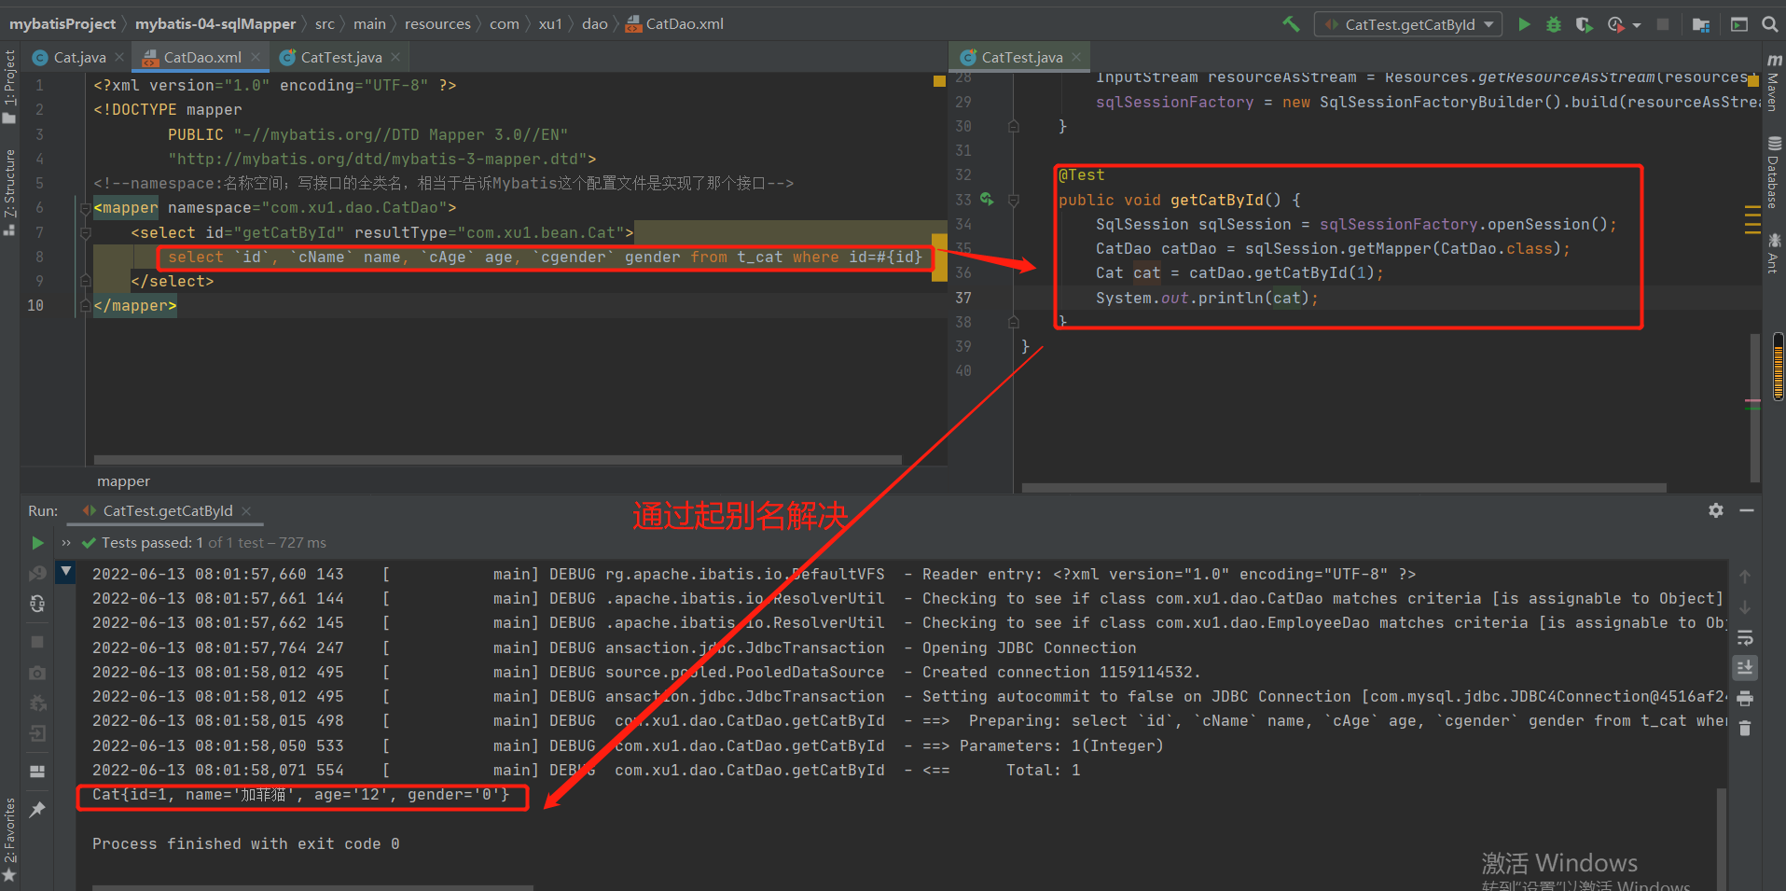The width and height of the screenshot is (1786, 891).
Task: Rerun test with green play in Run panel
Action: 37,543
